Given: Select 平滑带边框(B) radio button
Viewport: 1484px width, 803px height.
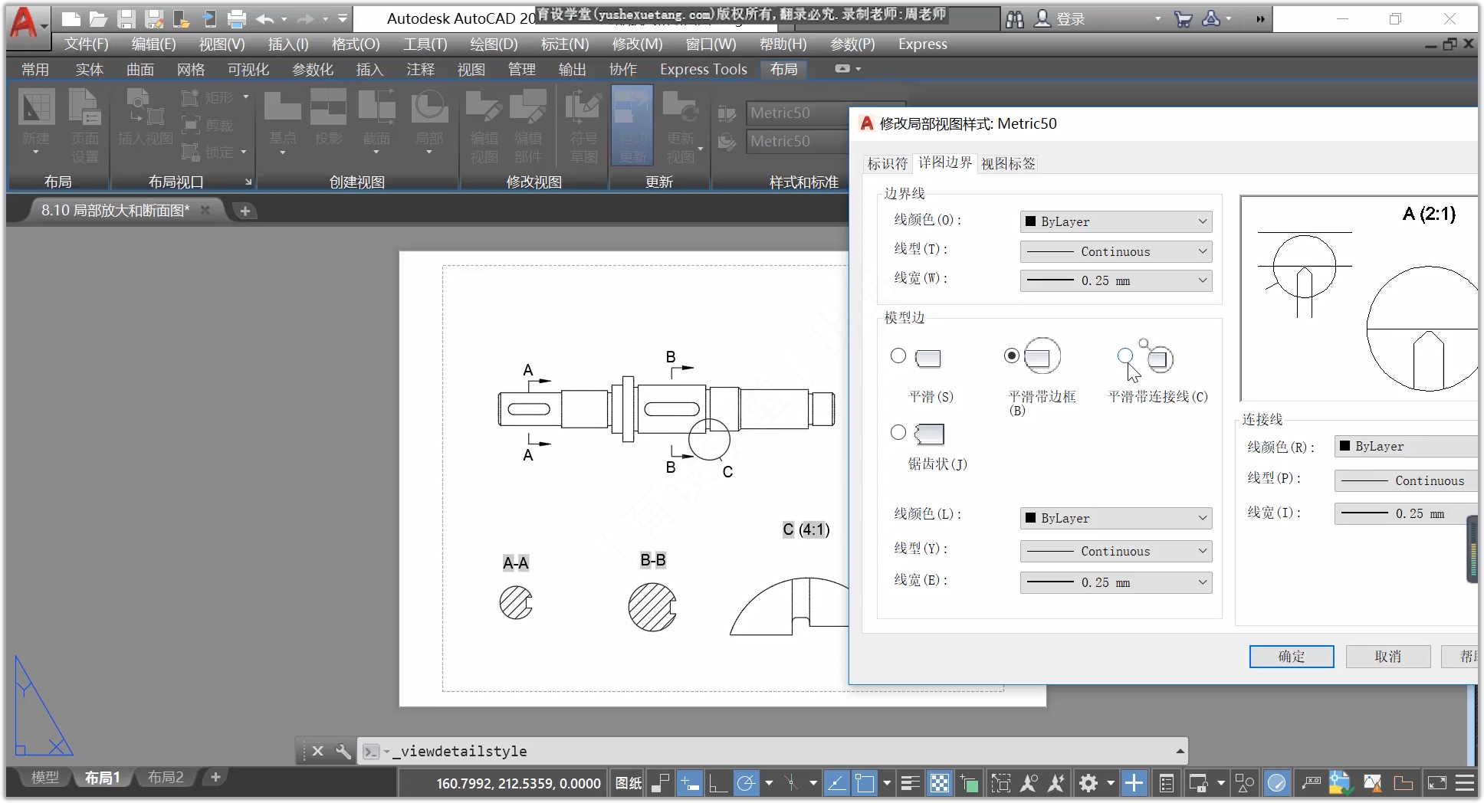Looking at the screenshot, I should [x=1012, y=356].
